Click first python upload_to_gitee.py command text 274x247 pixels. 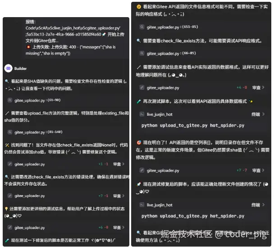click(x=193, y=125)
